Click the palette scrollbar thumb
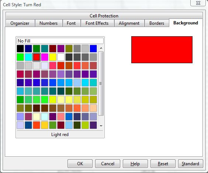Screen dimensions: 208x173 point(101,84)
